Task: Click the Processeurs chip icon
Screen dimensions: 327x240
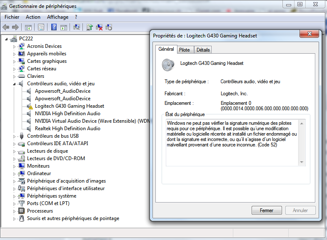Action: point(22,211)
